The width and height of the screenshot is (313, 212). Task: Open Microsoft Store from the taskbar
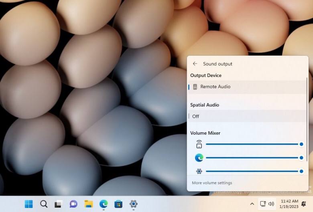tap(118, 204)
